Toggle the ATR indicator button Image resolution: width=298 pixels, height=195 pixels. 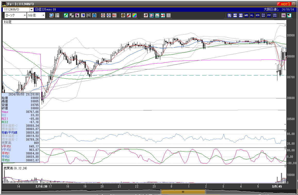click(x=258, y=15)
